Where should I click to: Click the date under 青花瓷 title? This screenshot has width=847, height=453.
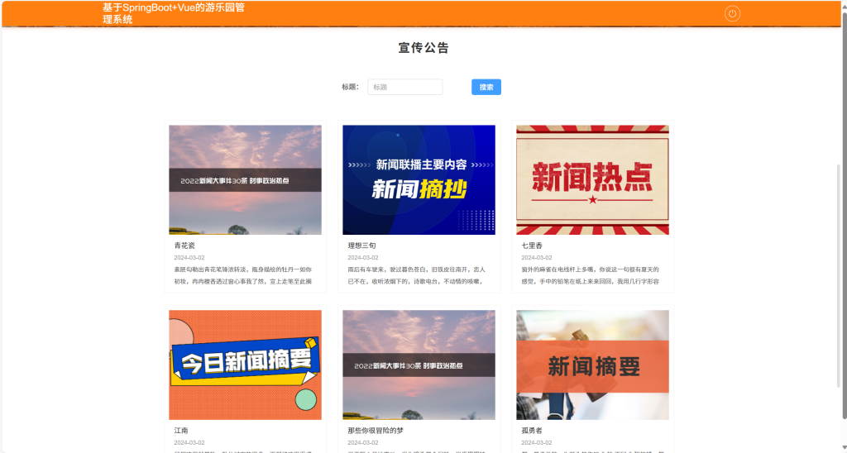189,258
